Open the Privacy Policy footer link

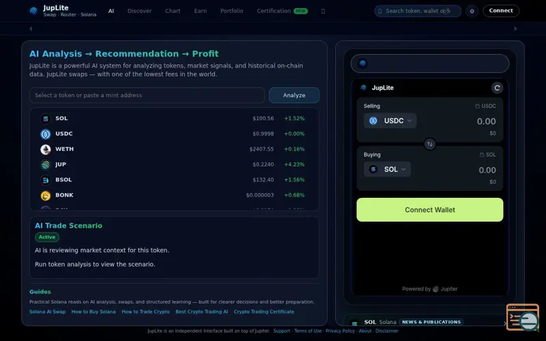[x=340, y=331]
